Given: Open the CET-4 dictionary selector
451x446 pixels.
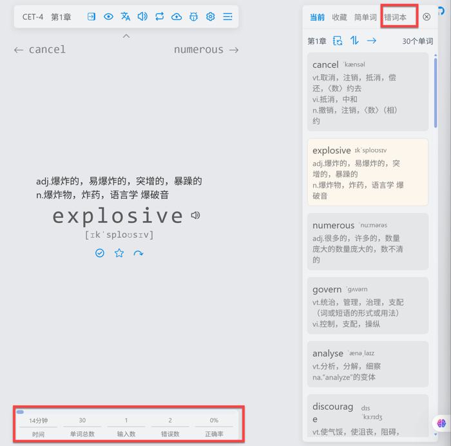Looking at the screenshot, I should tap(33, 17).
